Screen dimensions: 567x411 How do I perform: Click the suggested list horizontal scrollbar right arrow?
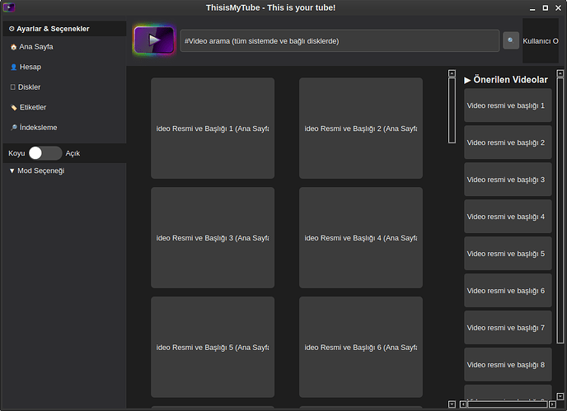pyautogui.click(x=551, y=404)
